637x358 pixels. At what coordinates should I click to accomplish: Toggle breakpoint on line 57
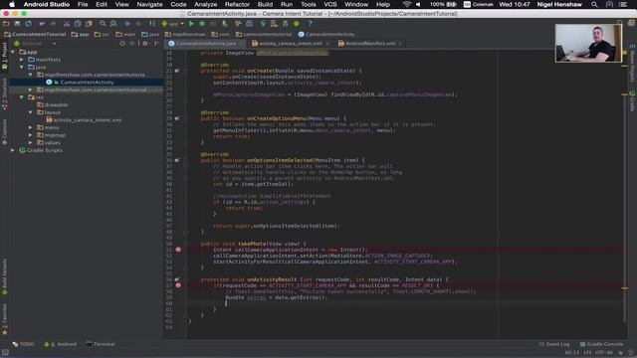tap(178, 285)
